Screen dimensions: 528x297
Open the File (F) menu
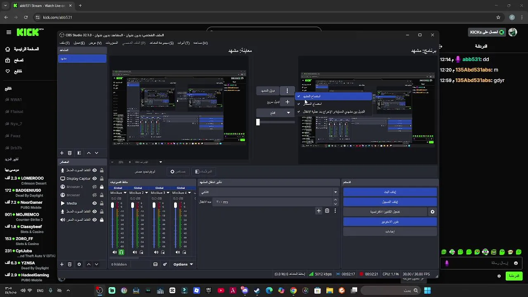(65, 43)
